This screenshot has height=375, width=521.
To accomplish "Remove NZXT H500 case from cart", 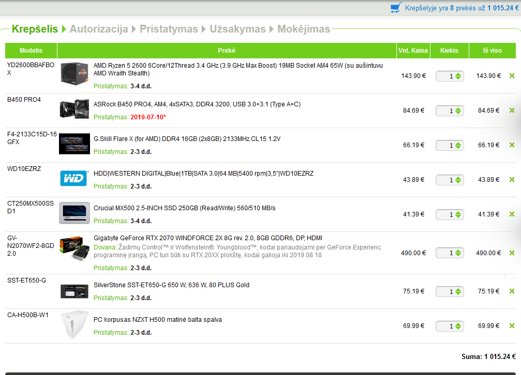I will (x=512, y=326).
